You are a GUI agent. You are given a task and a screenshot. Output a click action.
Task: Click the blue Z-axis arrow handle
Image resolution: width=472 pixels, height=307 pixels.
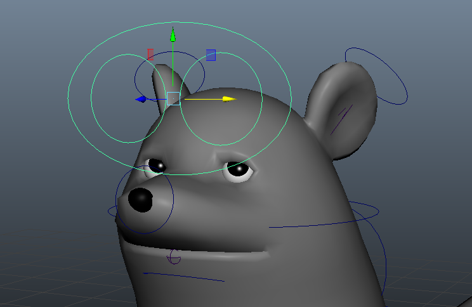tap(141, 99)
